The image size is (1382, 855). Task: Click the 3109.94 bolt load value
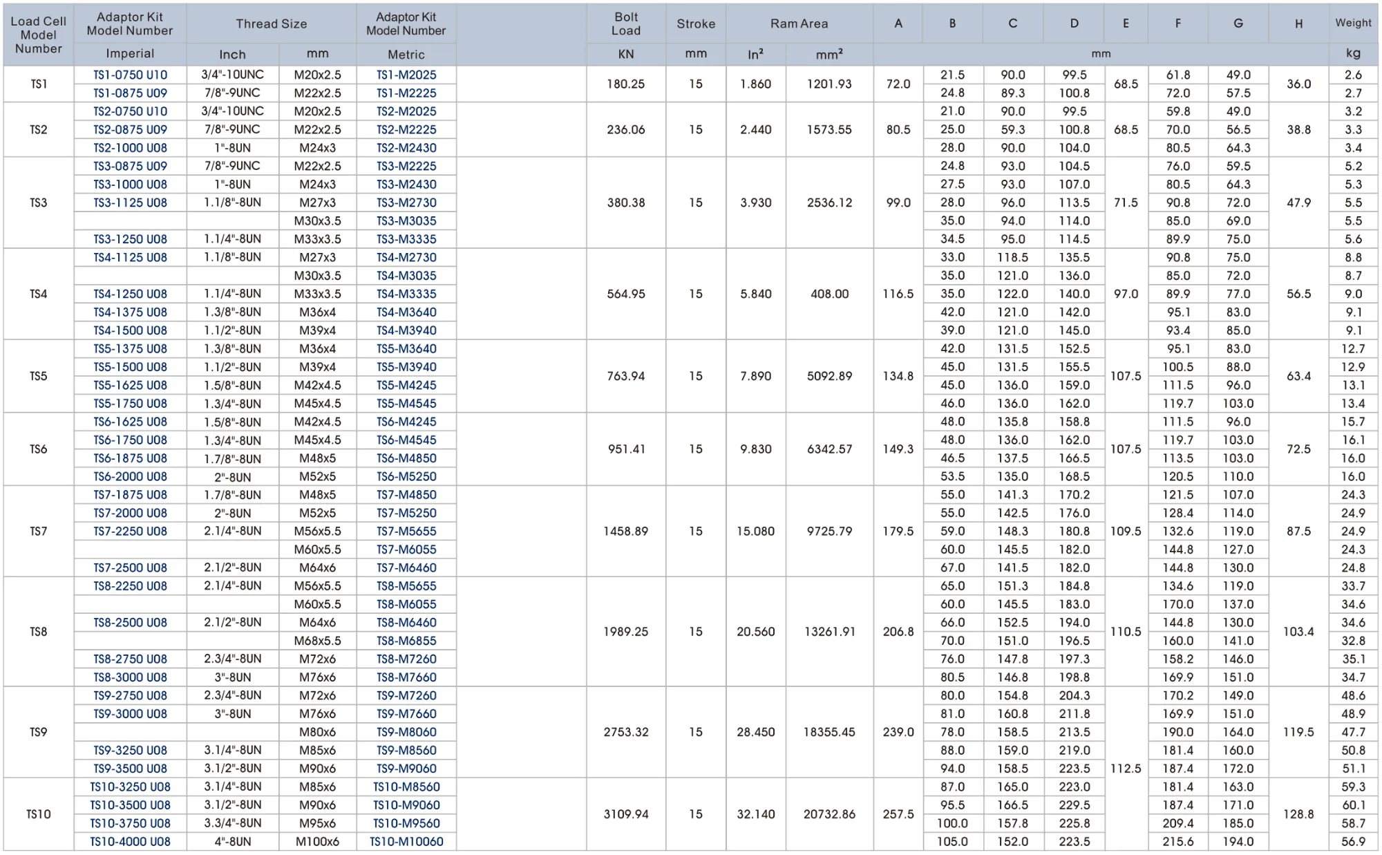(626, 814)
